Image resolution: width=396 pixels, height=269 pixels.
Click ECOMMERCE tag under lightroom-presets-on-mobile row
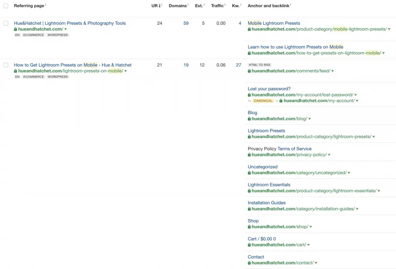34,77
